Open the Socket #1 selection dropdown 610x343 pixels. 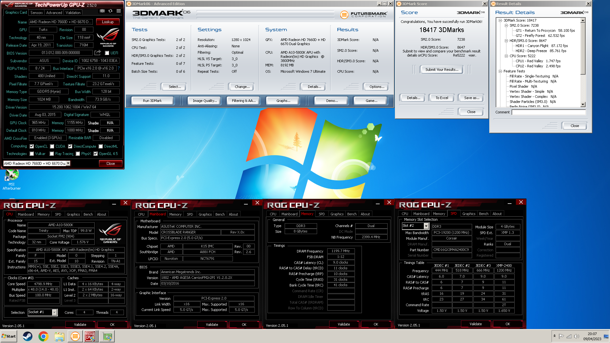(x=54, y=312)
